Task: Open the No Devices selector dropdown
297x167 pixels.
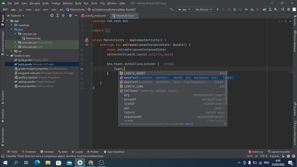Action: [203, 9]
